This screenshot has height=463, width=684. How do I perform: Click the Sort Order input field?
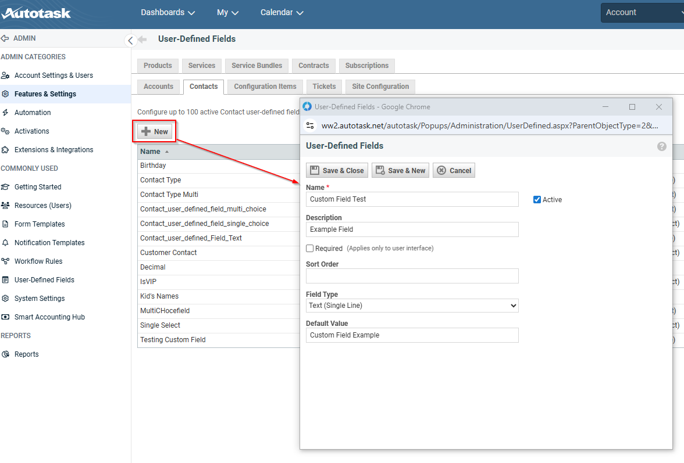coord(412,276)
